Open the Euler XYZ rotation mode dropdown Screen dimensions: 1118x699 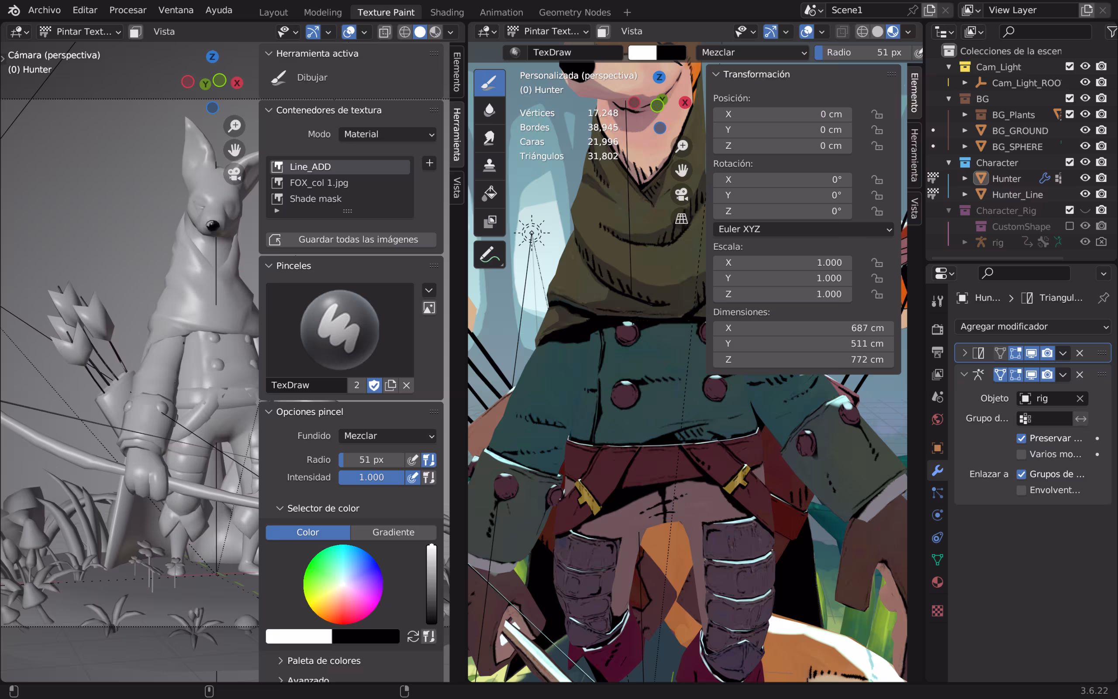pyautogui.click(x=803, y=230)
